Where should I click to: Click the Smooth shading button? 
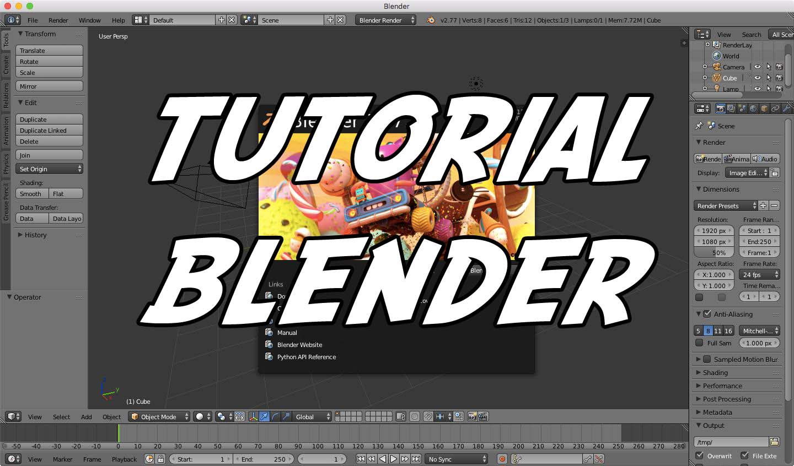pyautogui.click(x=31, y=193)
